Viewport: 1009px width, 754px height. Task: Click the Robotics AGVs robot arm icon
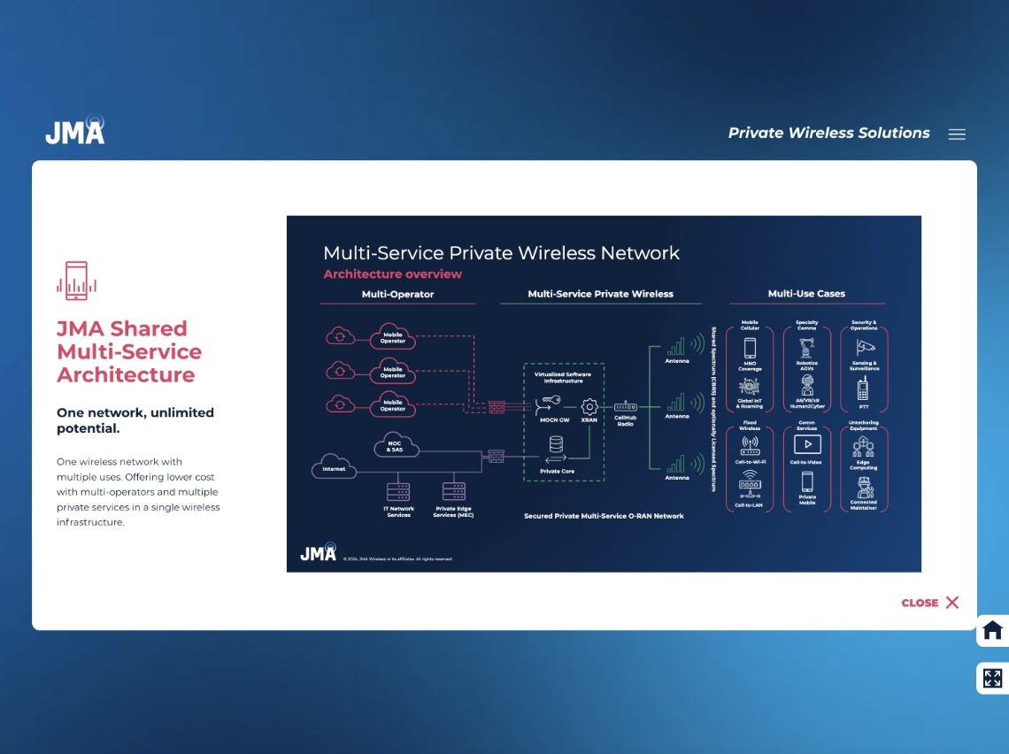[806, 347]
